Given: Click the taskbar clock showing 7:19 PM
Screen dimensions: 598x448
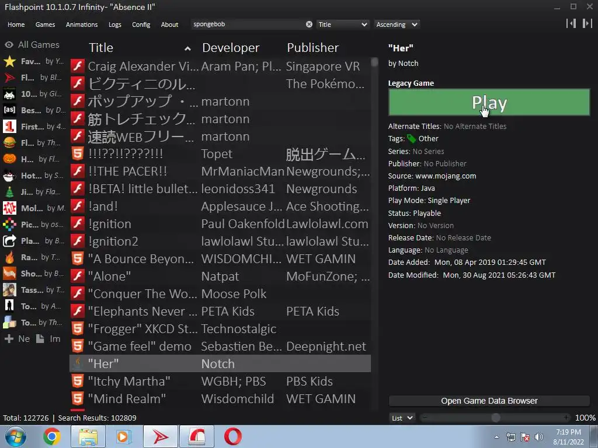Looking at the screenshot, I should tap(568, 437).
